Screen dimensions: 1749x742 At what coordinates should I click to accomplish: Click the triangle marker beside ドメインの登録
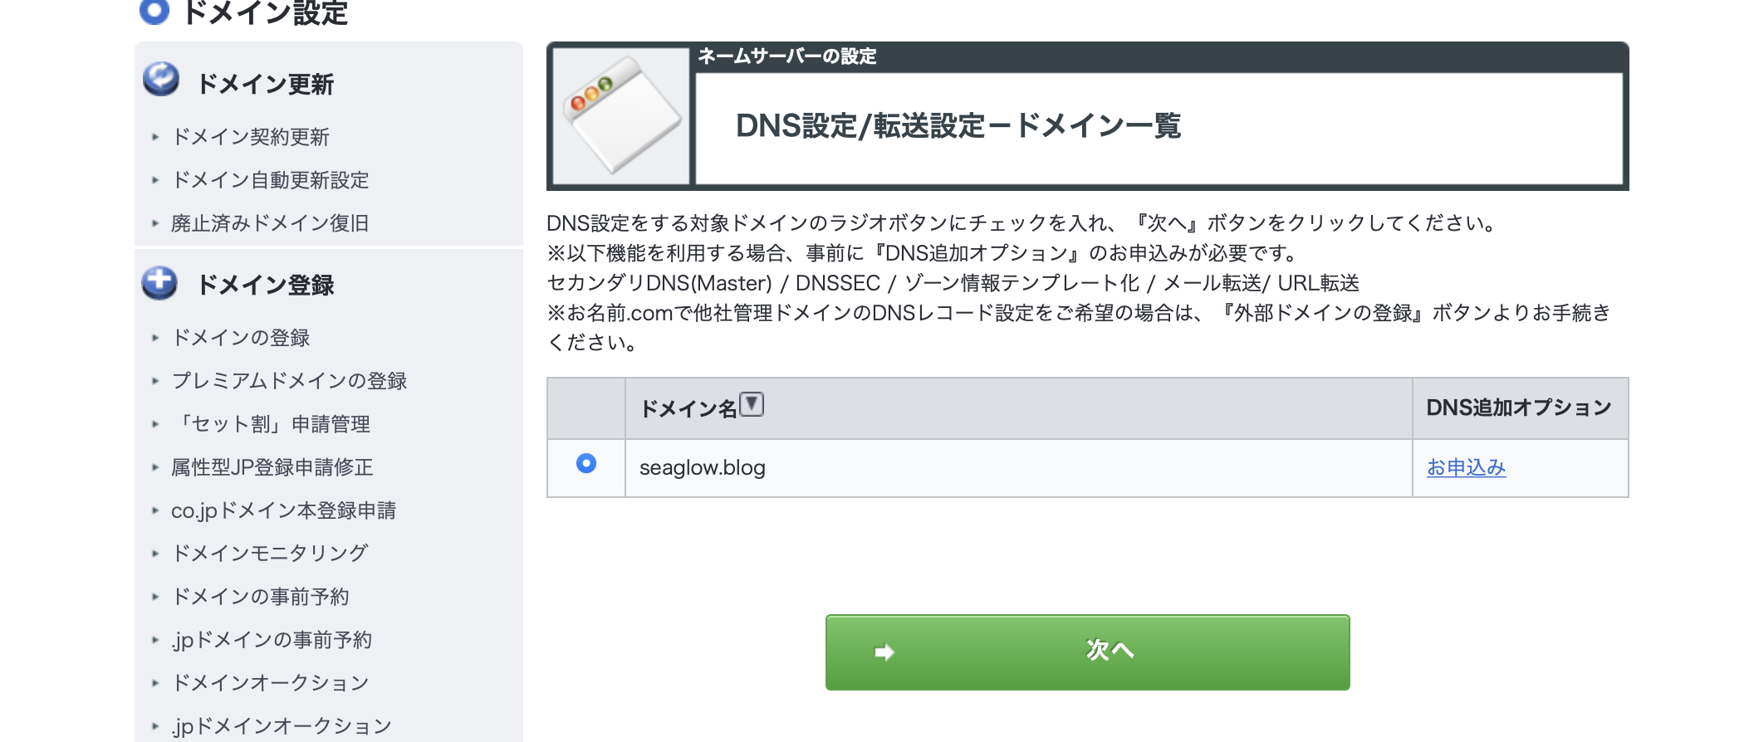click(156, 338)
